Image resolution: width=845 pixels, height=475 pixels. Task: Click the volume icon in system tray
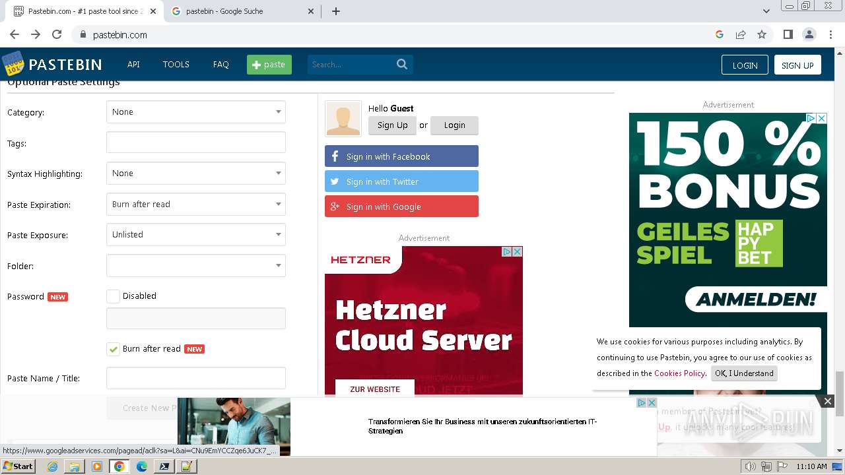(751, 466)
